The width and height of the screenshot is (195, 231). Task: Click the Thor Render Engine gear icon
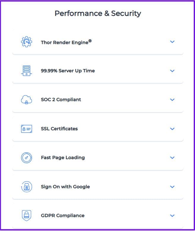26,42
